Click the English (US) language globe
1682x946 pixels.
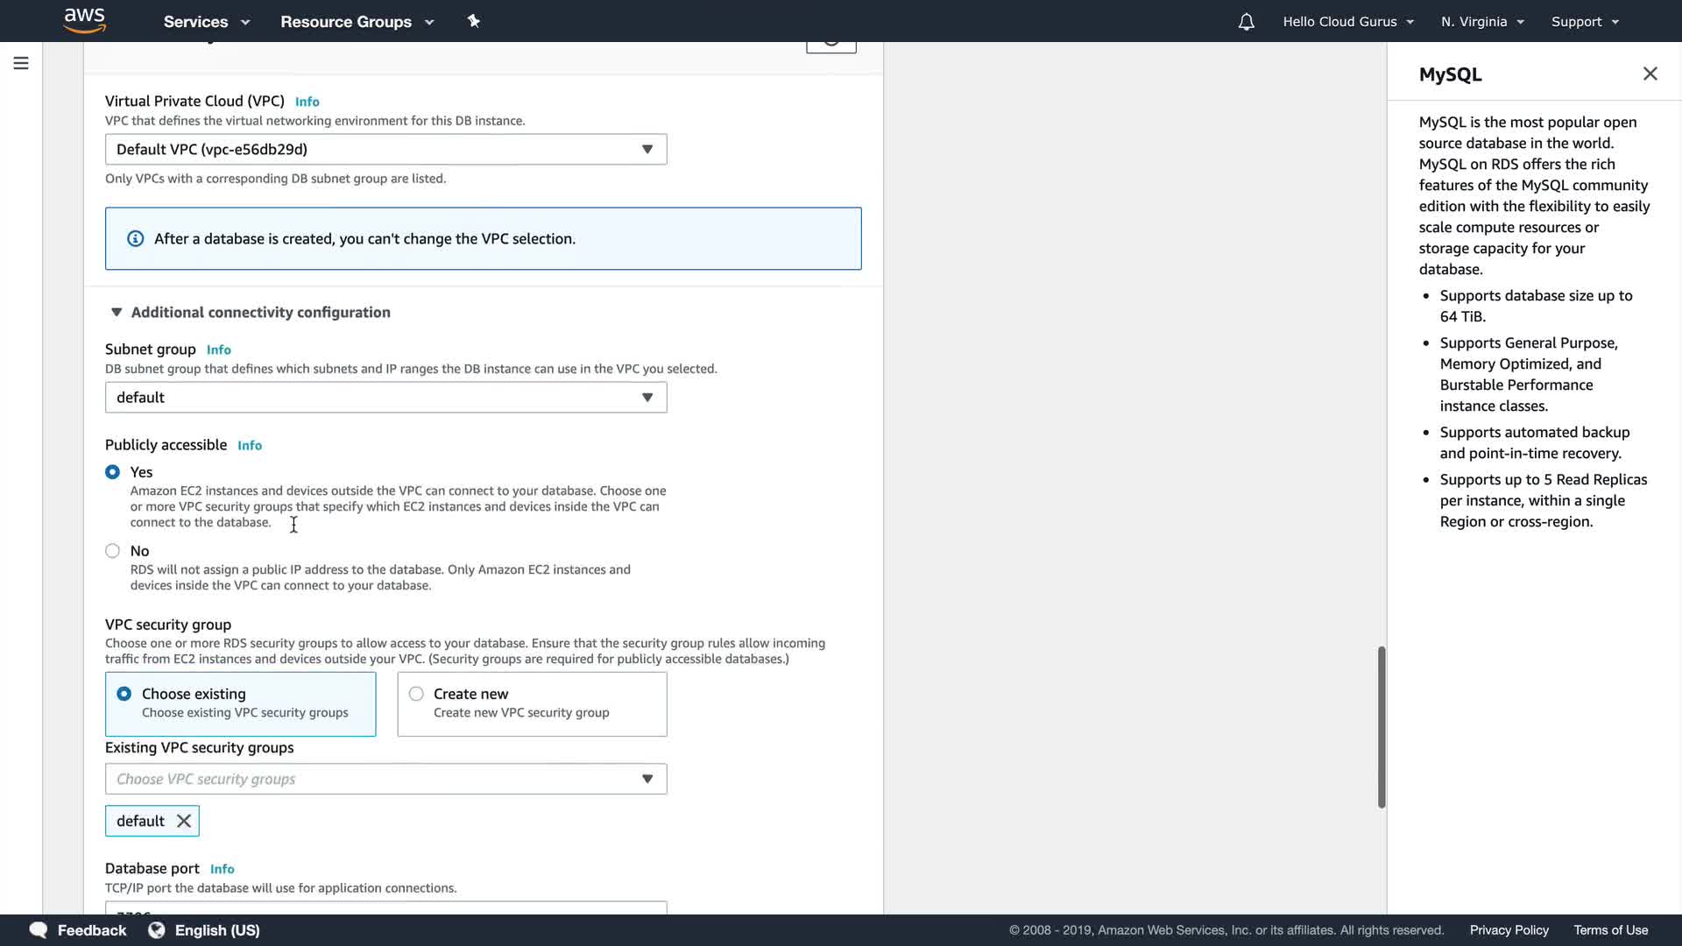point(157,930)
